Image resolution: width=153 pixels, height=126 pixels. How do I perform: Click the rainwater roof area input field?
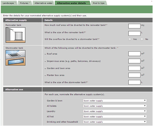(134, 26)
